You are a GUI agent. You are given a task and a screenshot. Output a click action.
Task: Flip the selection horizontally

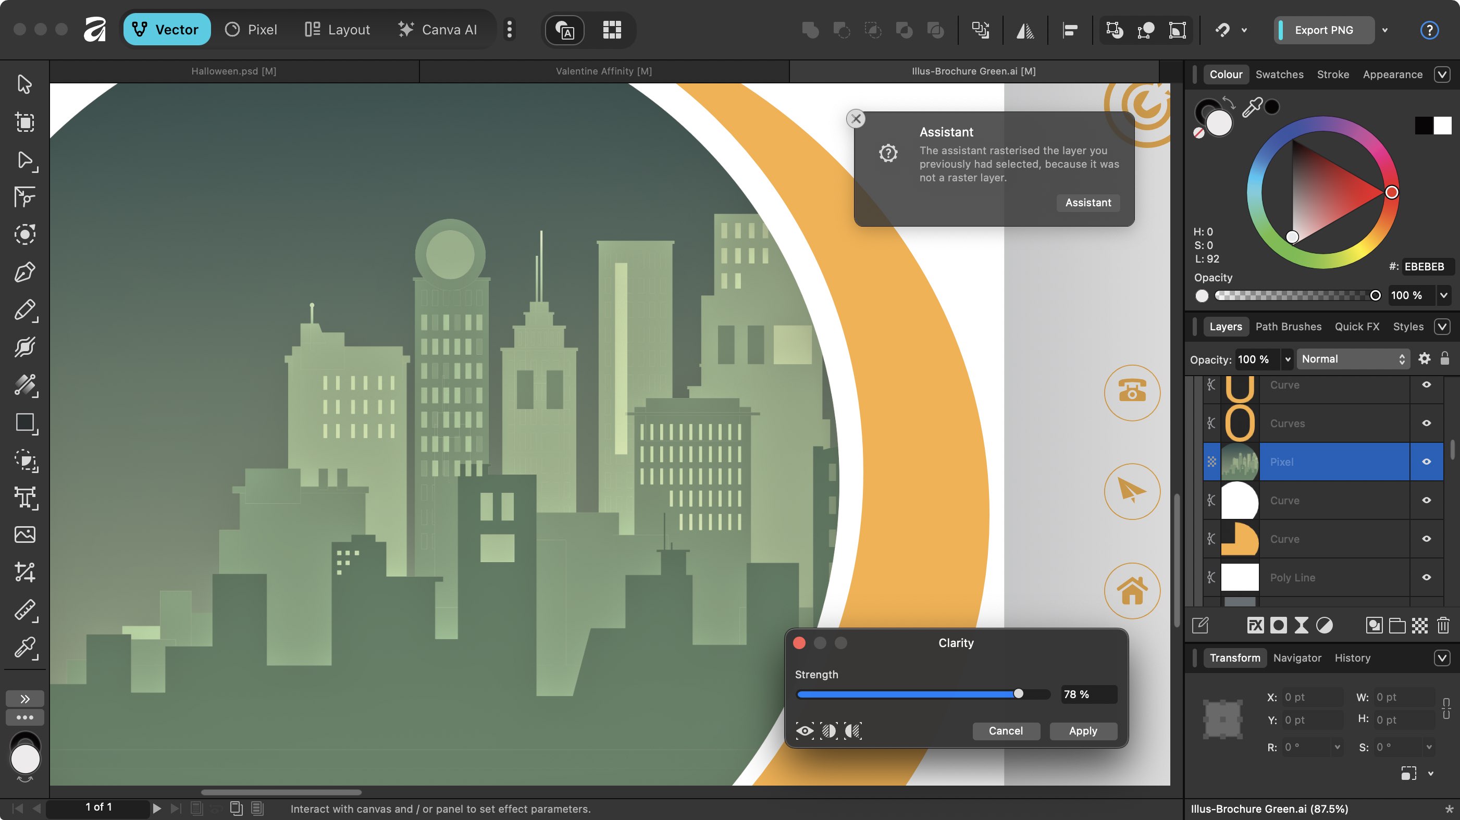(1026, 30)
